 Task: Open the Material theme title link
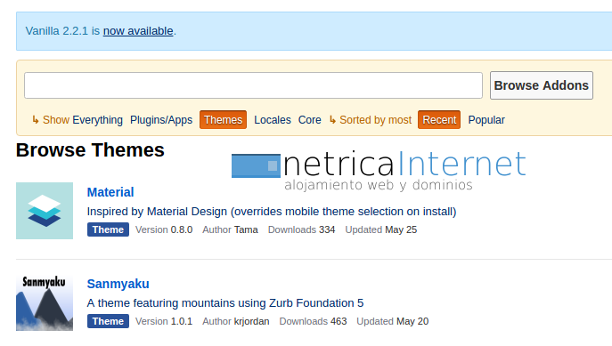(x=110, y=192)
